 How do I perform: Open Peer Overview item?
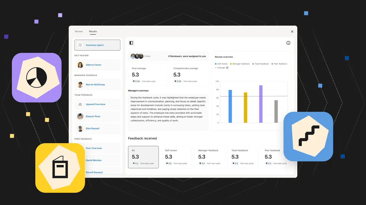click(x=103, y=148)
